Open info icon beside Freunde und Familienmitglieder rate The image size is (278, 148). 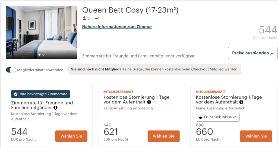click(x=55, y=108)
